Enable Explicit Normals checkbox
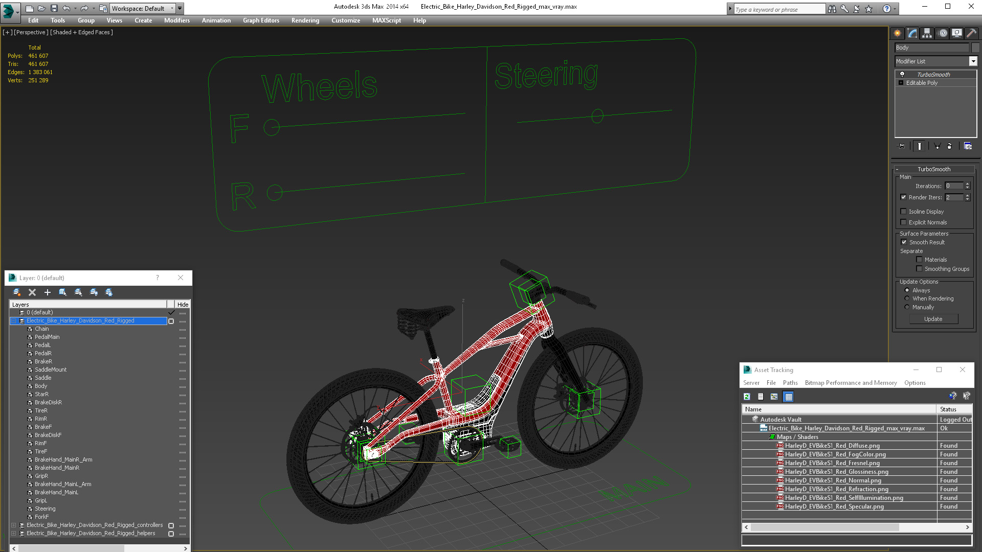Viewport: 982px width, 552px height. (x=903, y=222)
